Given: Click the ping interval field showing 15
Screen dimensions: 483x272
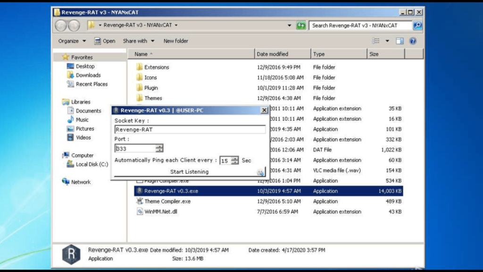Looking at the screenshot, I should point(225,161).
